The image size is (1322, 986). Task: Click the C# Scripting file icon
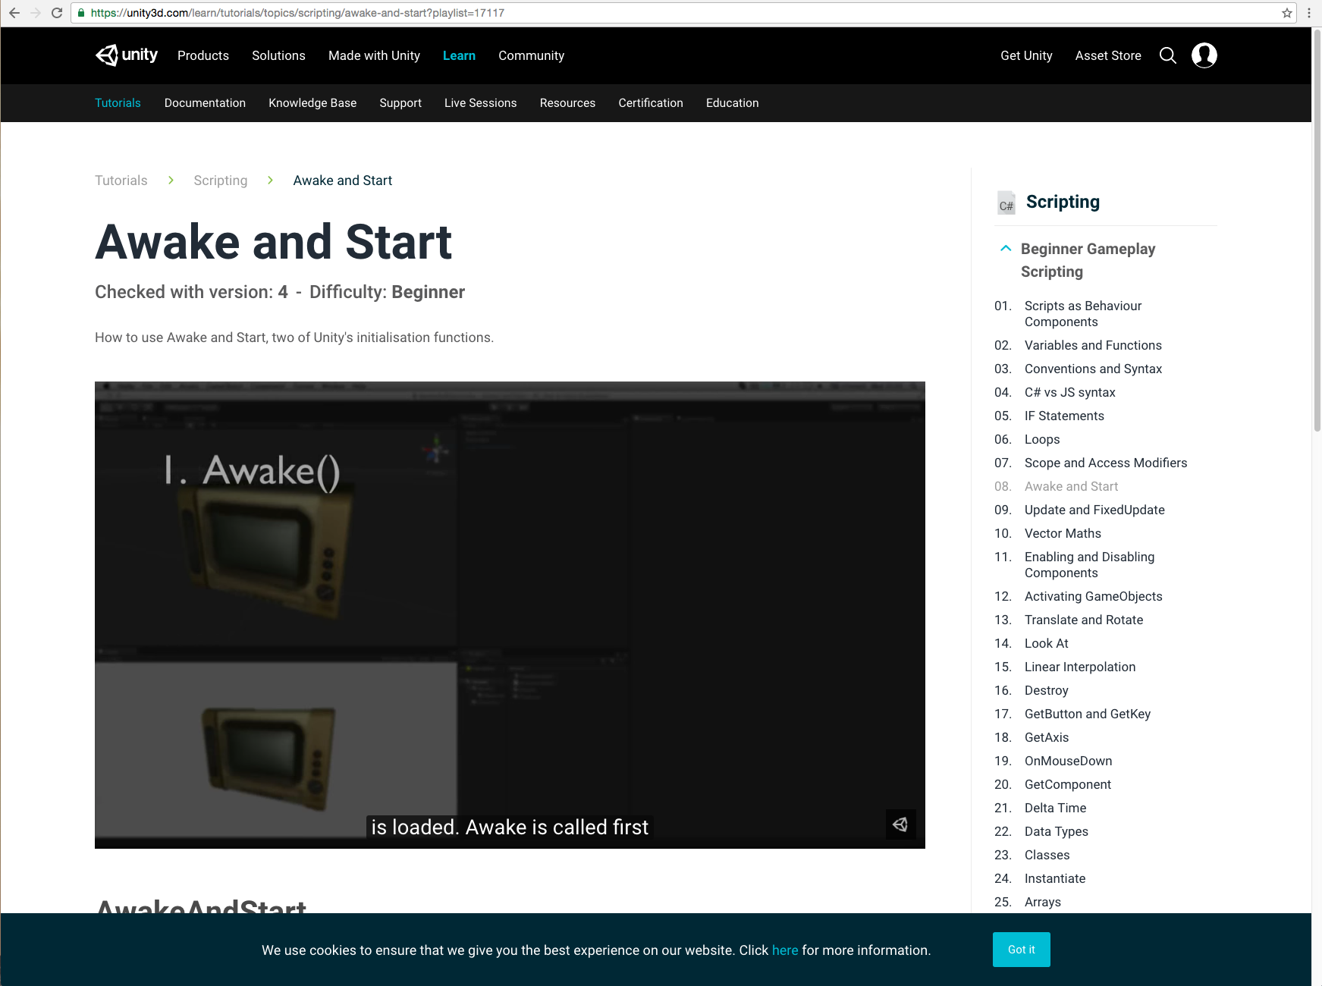pos(1006,203)
